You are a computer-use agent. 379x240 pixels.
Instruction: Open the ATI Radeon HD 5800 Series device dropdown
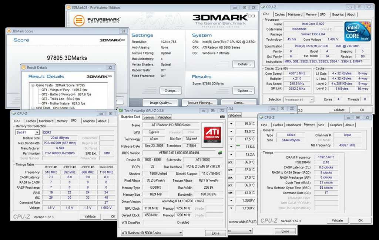[181, 233]
